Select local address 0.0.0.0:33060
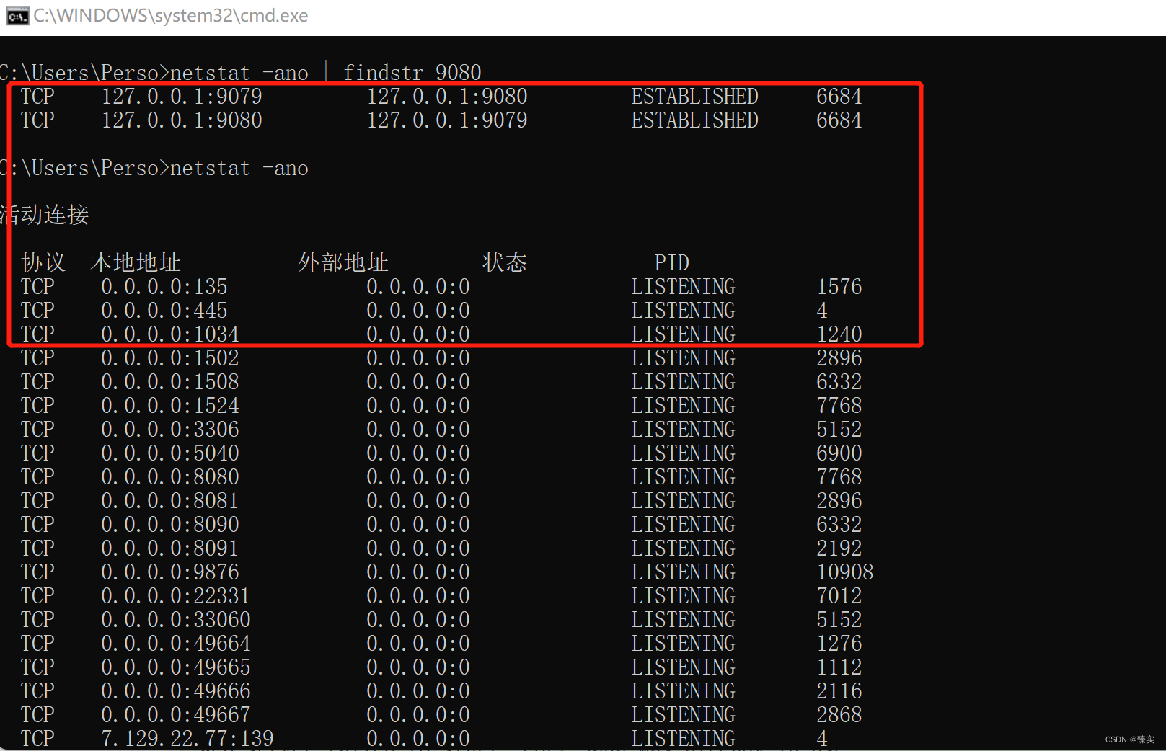Viewport: 1166px width, 751px height. [x=176, y=620]
